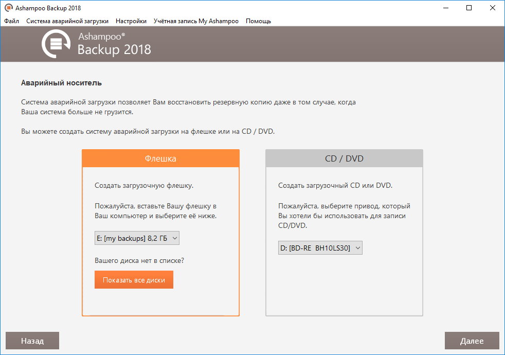Click the Ashampoo Backup logo icon in banner
The width and height of the screenshot is (505, 355).
point(56,44)
